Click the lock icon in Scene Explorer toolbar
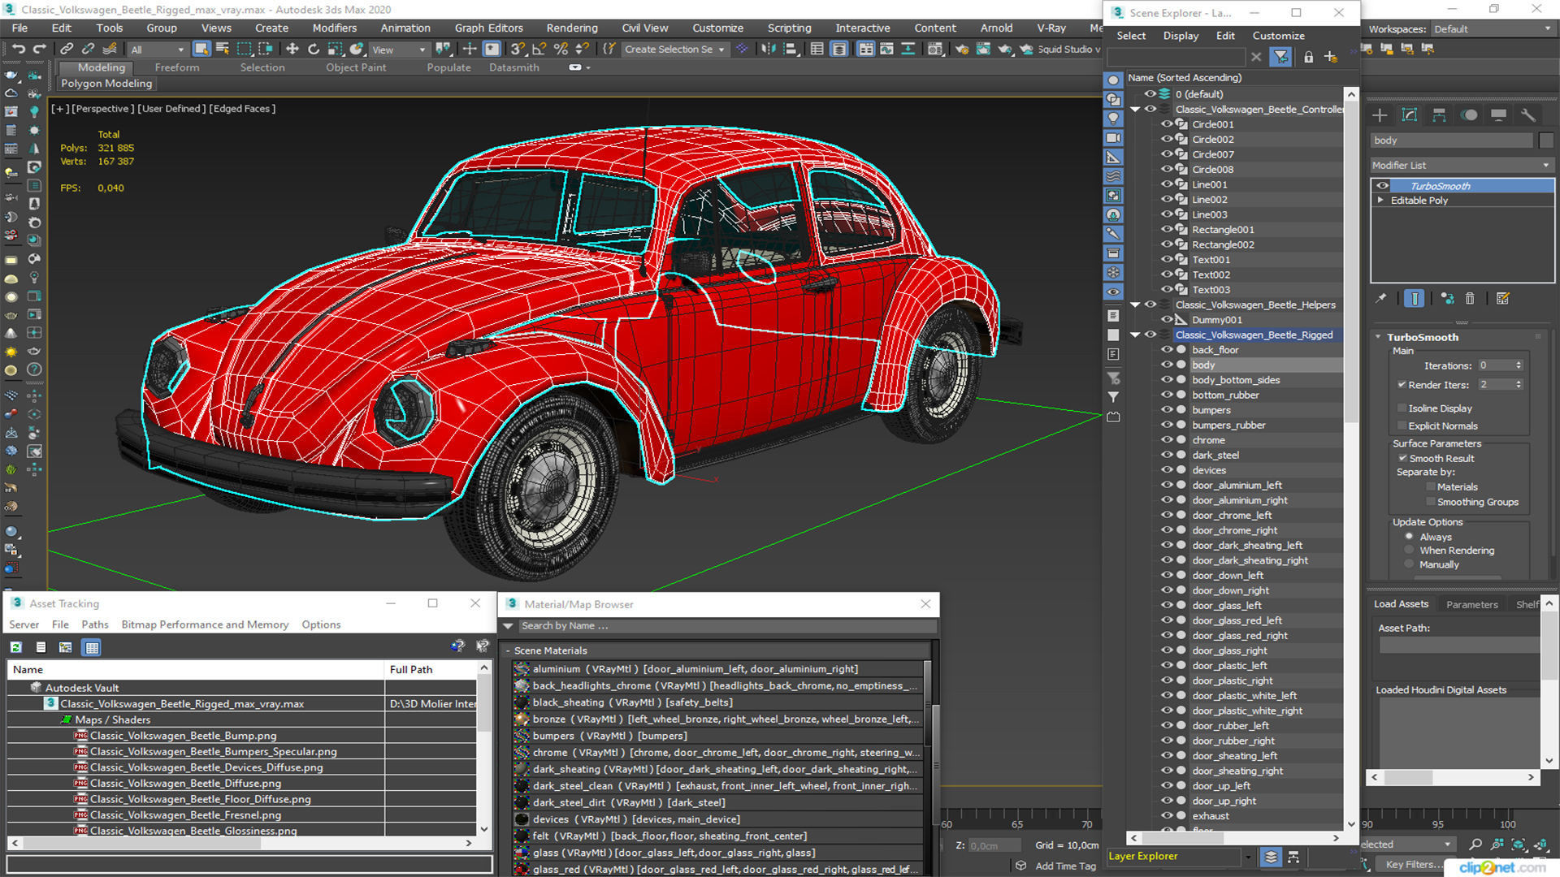 (1308, 57)
